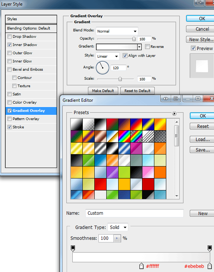Click the Load gradients button
214x272 pixels.
point(202,140)
